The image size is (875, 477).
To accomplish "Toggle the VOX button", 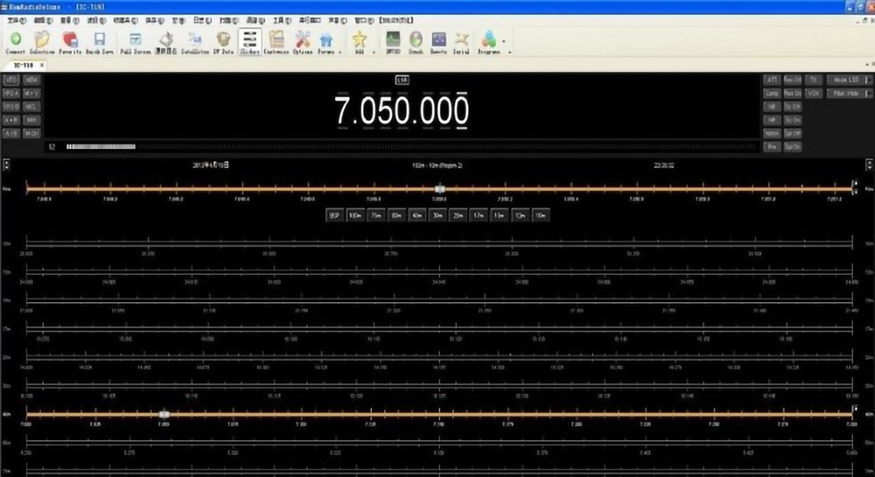I will coord(814,93).
